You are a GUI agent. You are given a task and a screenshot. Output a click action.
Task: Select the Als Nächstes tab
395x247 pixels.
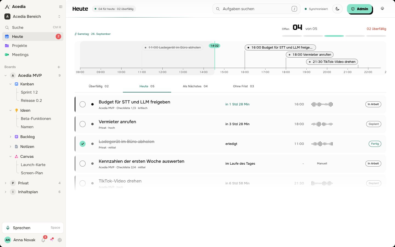(195, 86)
